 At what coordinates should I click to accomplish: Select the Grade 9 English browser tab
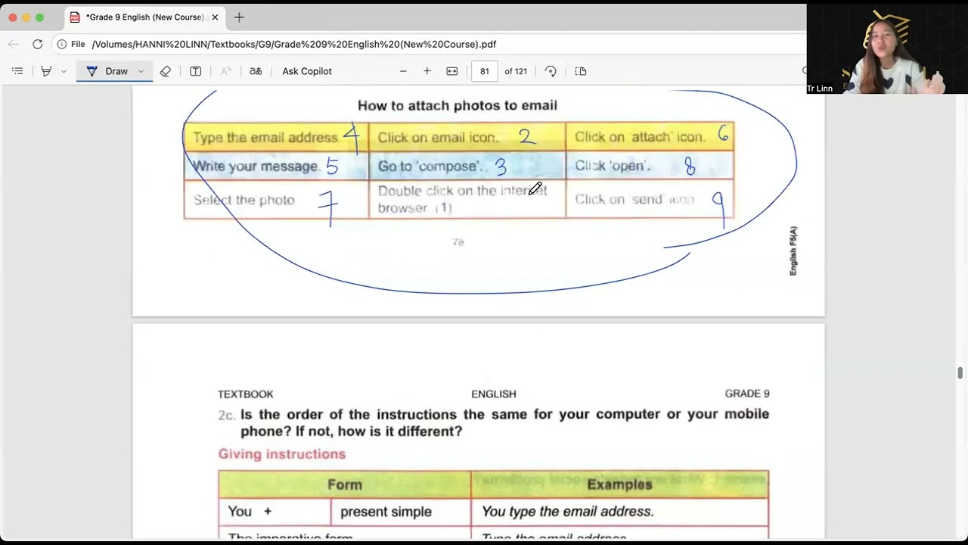(x=144, y=17)
